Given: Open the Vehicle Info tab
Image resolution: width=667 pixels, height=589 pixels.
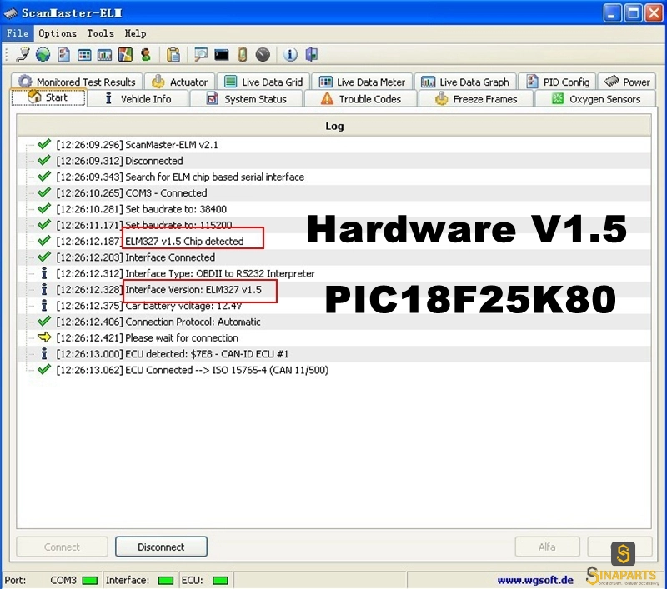Looking at the screenshot, I should (x=138, y=98).
